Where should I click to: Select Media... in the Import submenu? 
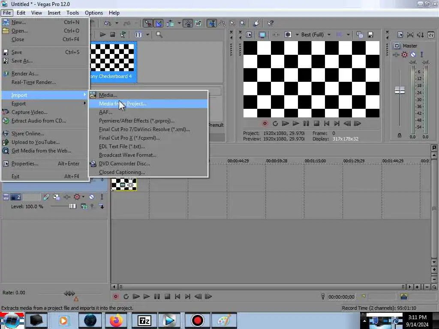tap(148, 95)
